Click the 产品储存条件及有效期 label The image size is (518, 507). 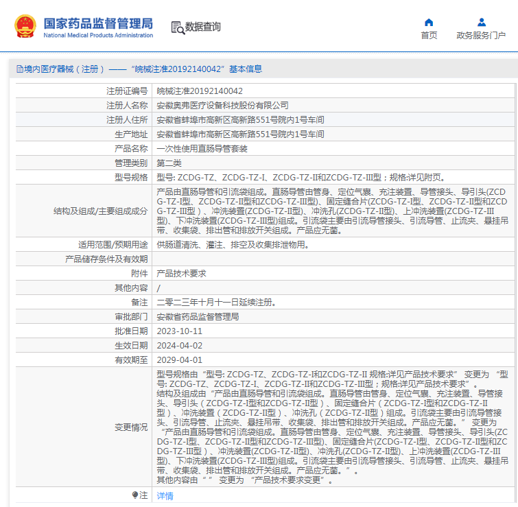pos(106,259)
